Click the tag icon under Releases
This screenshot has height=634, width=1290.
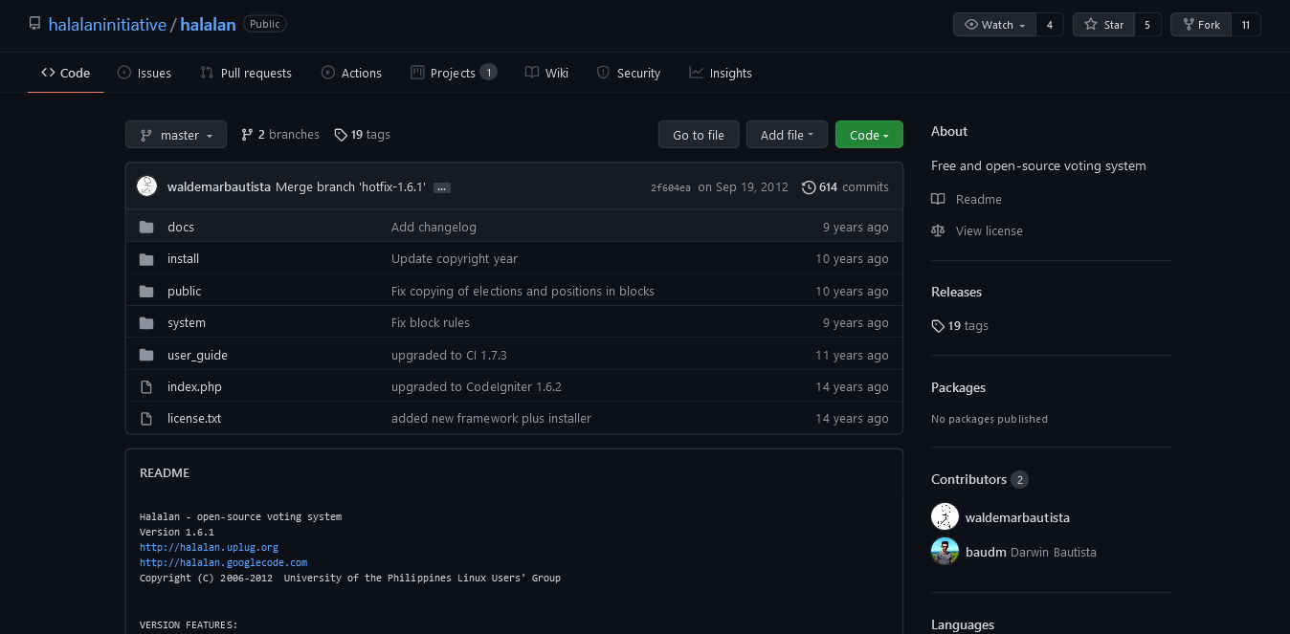938,326
